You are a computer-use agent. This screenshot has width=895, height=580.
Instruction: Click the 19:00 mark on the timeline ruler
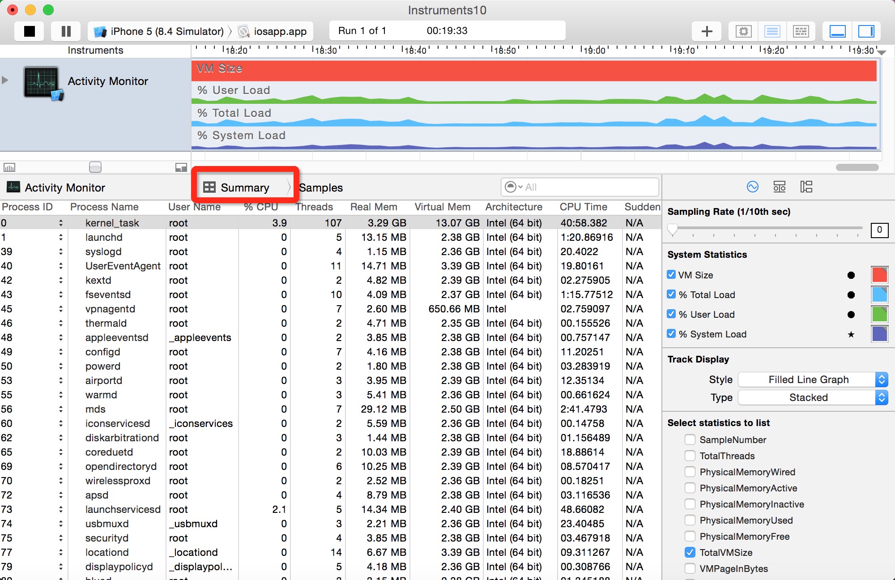pyautogui.click(x=594, y=51)
